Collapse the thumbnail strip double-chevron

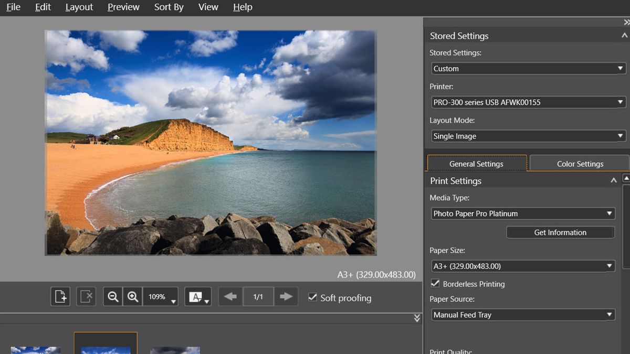point(417,318)
